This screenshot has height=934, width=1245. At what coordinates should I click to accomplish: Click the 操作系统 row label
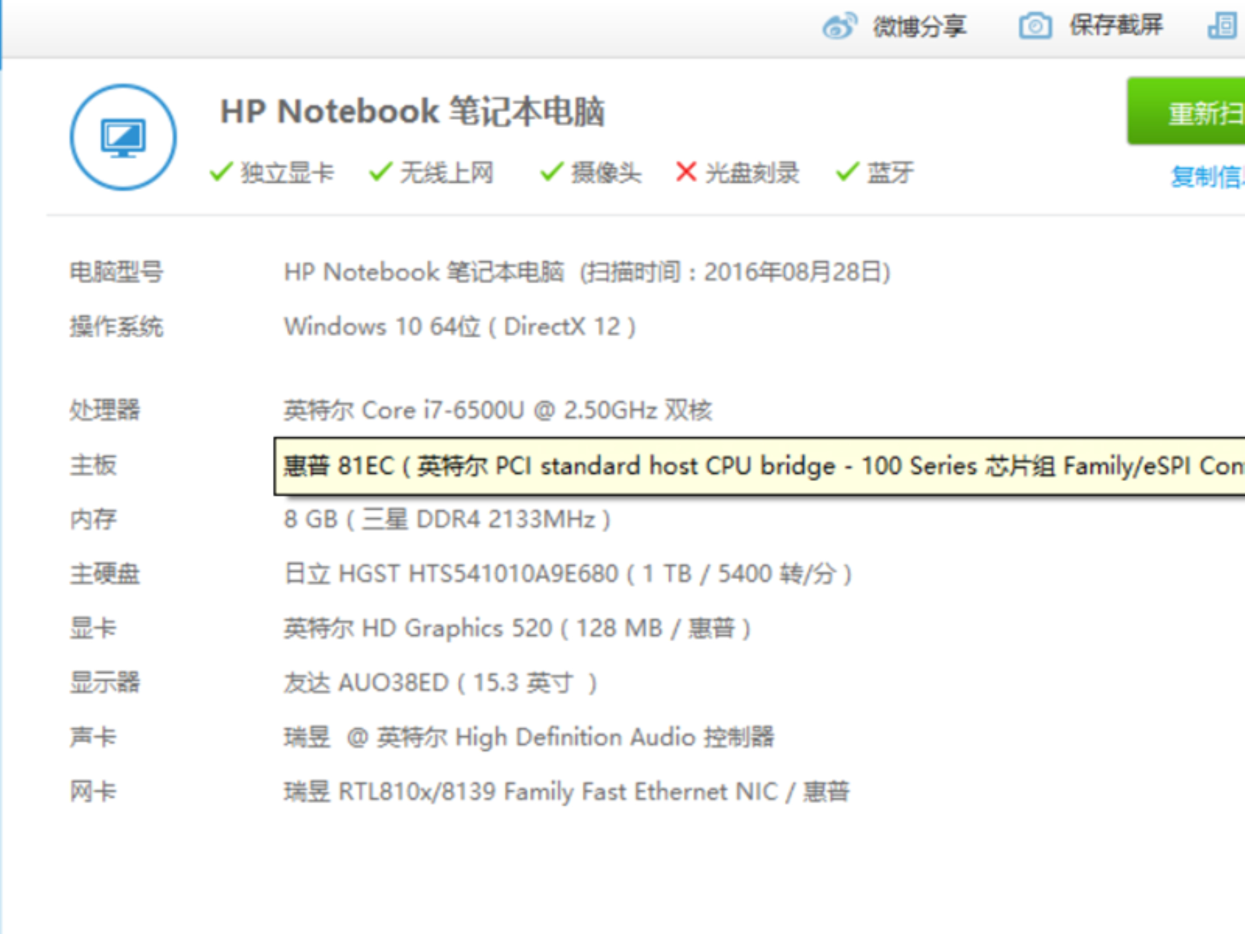pos(117,326)
